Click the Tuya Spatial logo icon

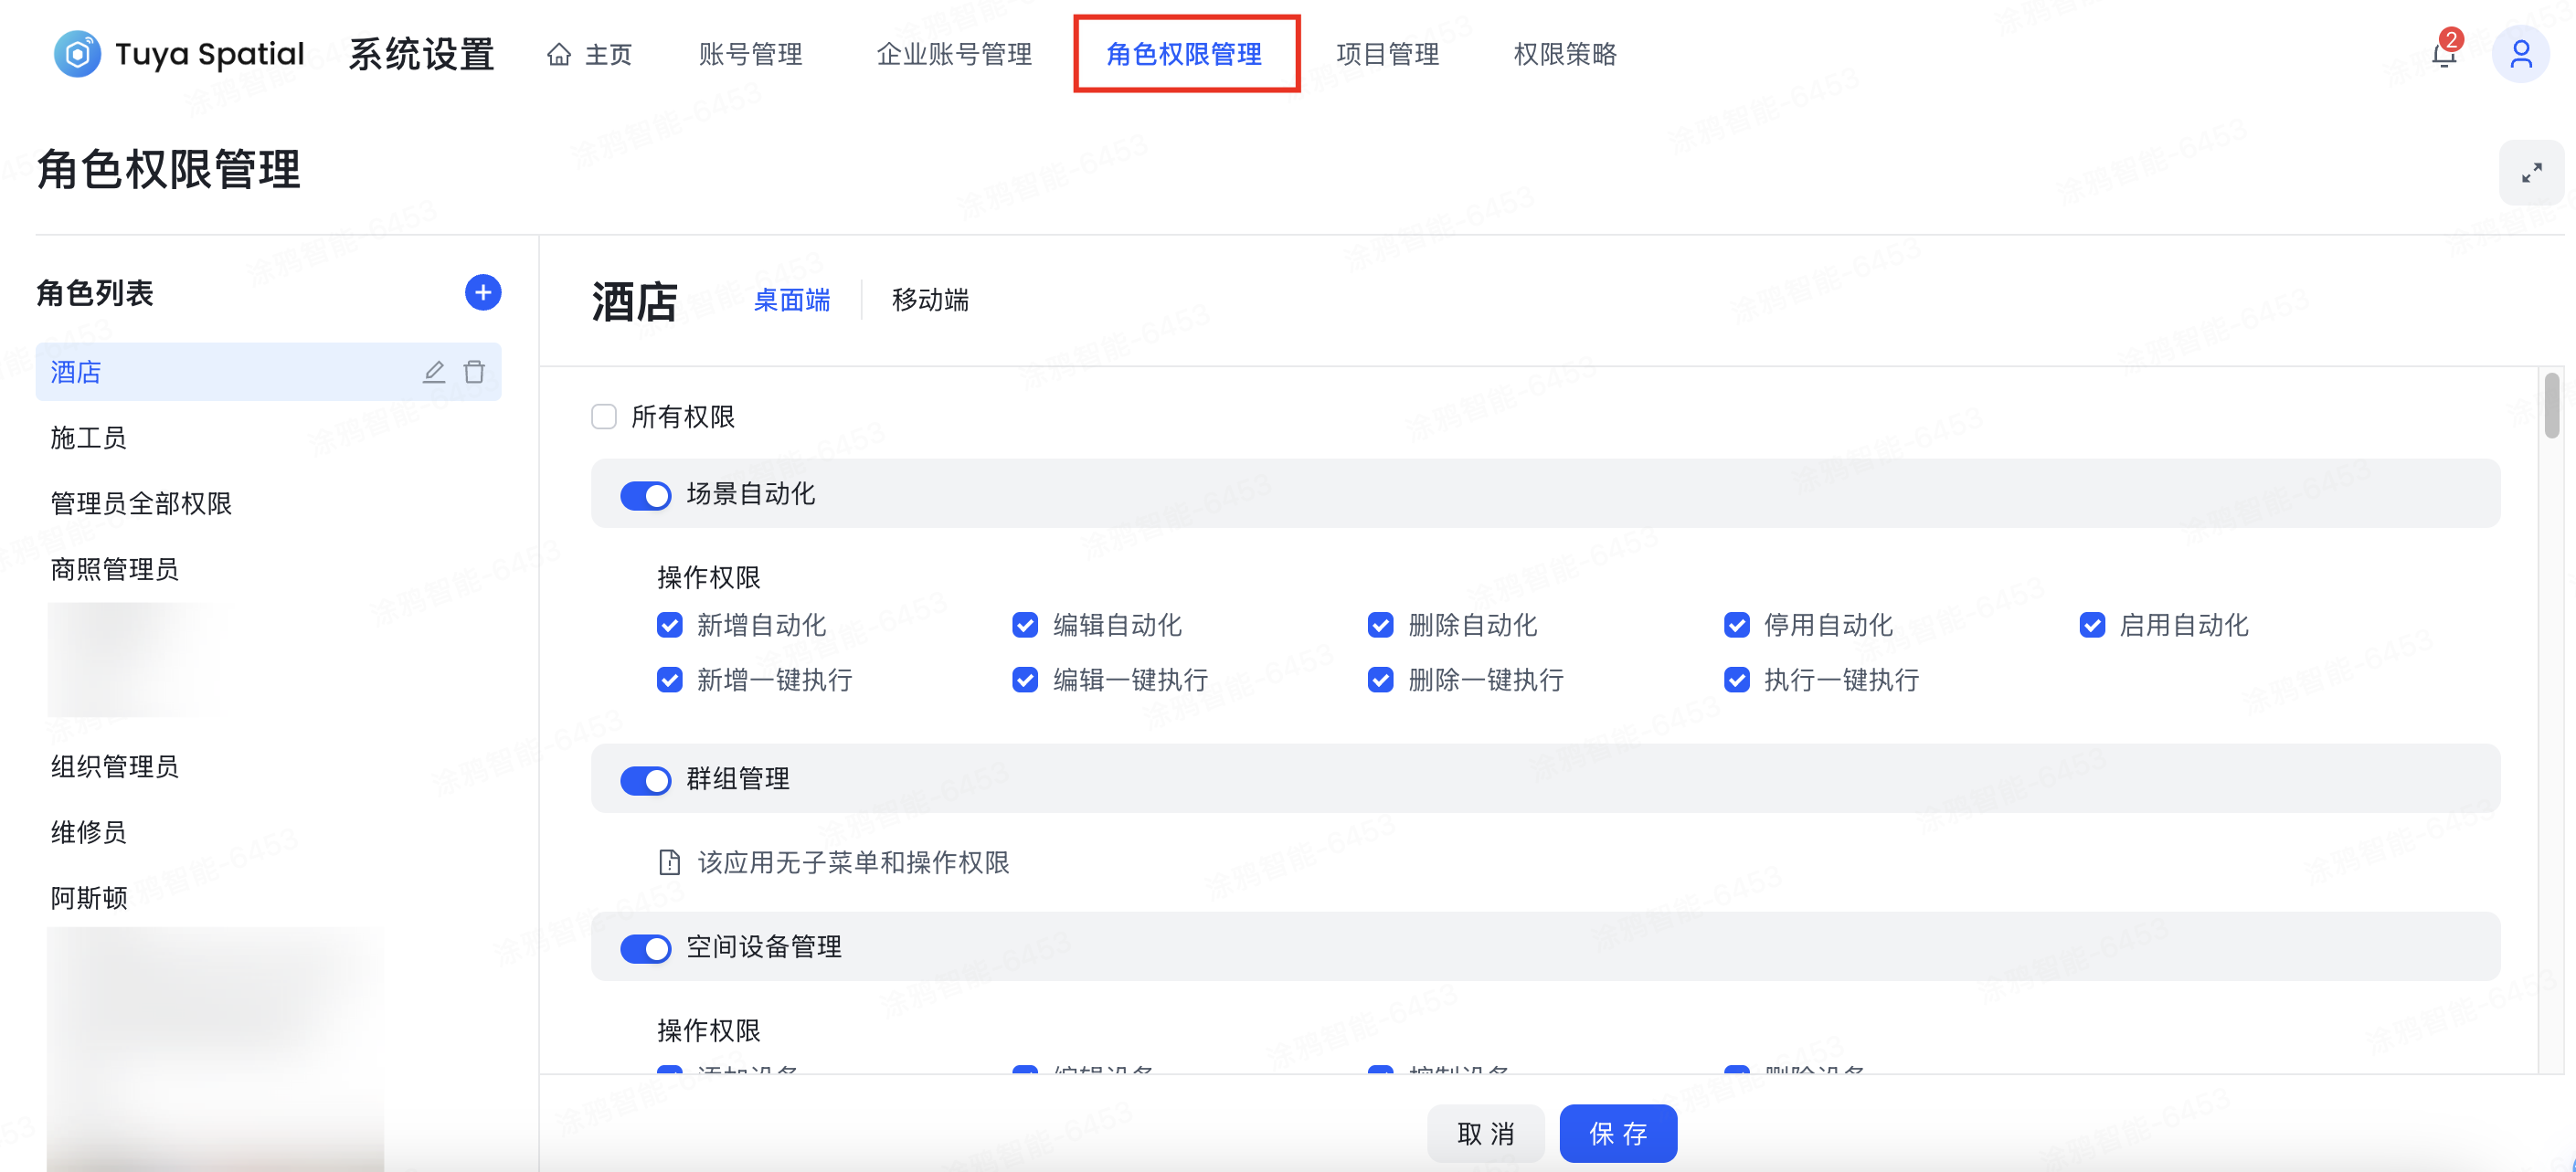coord(77,53)
